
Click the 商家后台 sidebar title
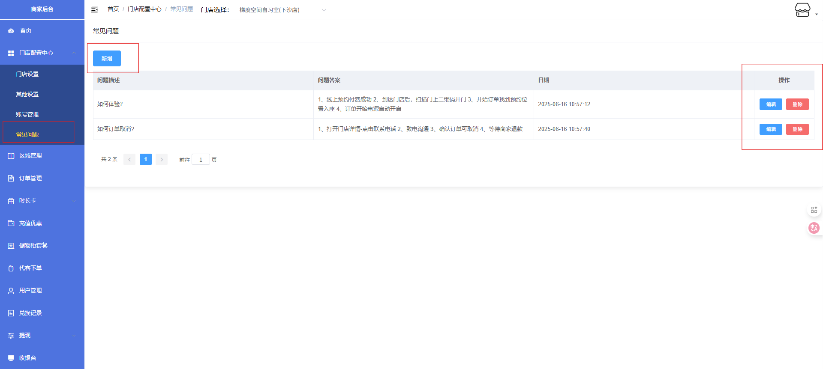(42, 9)
